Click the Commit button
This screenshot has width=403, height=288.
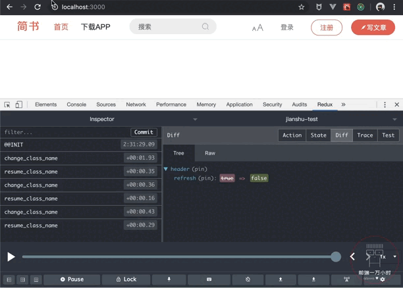click(144, 132)
